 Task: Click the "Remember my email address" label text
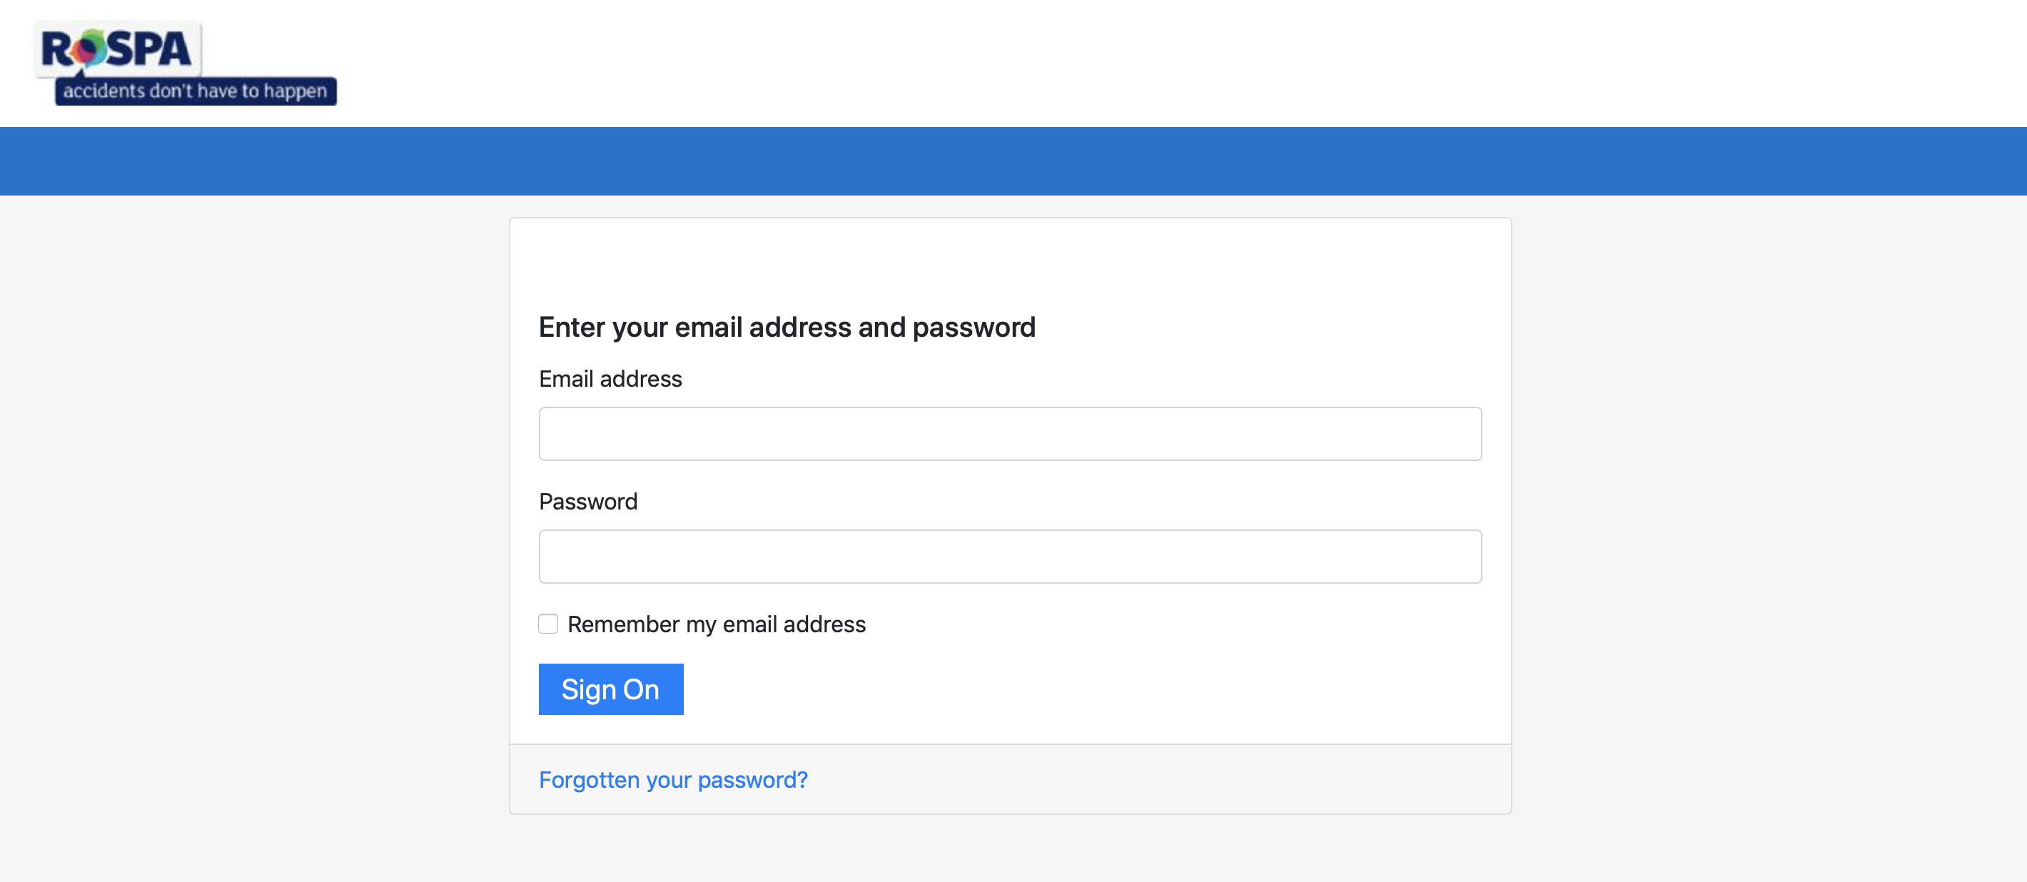tap(716, 624)
